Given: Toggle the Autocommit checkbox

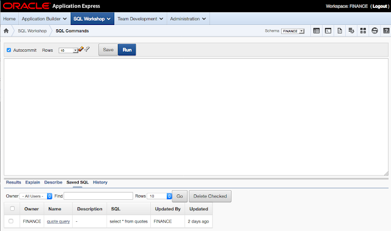Looking at the screenshot, I should tap(9, 50).
